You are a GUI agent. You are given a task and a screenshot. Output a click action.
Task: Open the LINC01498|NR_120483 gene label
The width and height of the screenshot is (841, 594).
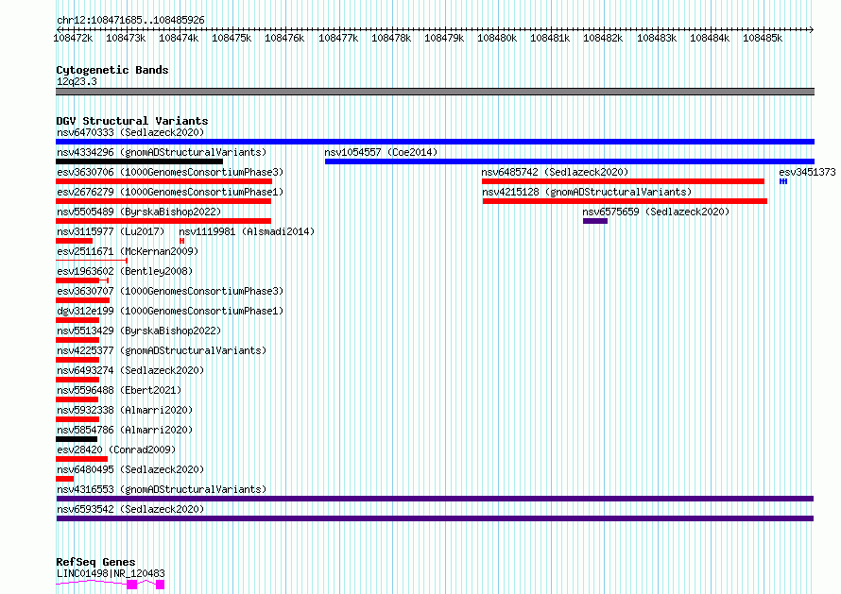(x=111, y=573)
